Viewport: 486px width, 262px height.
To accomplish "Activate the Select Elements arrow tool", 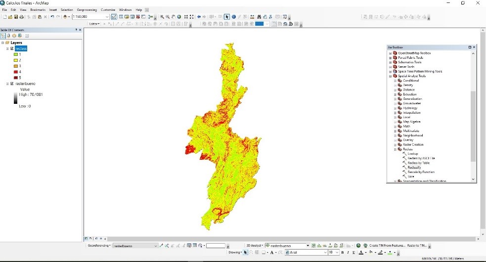I will tap(227, 17).
